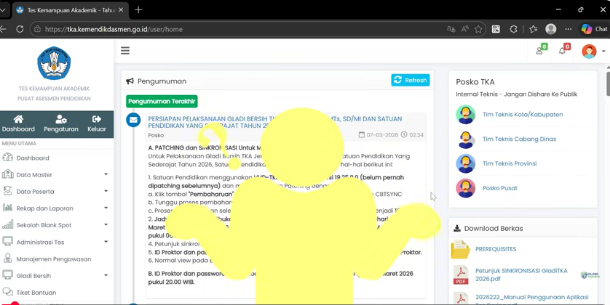The image size is (610, 305).
Task: Open Pengaturan user settings shortcut
Action: point(61,123)
